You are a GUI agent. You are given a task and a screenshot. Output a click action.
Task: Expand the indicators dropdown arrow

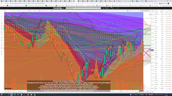click(x=37, y=11)
